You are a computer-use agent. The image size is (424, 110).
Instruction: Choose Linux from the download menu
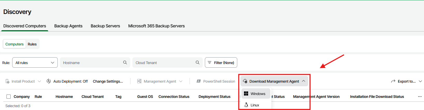256,105
